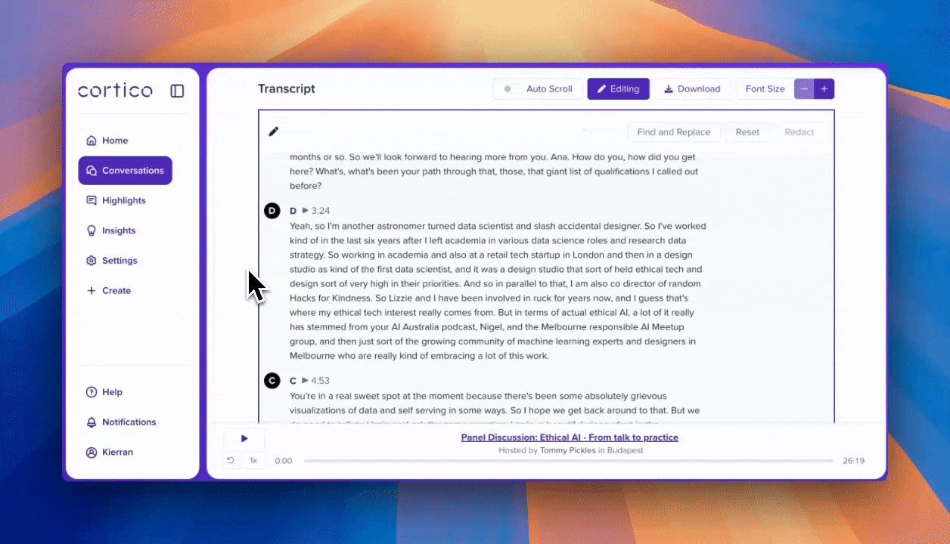Image resolution: width=950 pixels, height=544 pixels.
Task: Decrease font size with minus button
Action: tap(804, 89)
